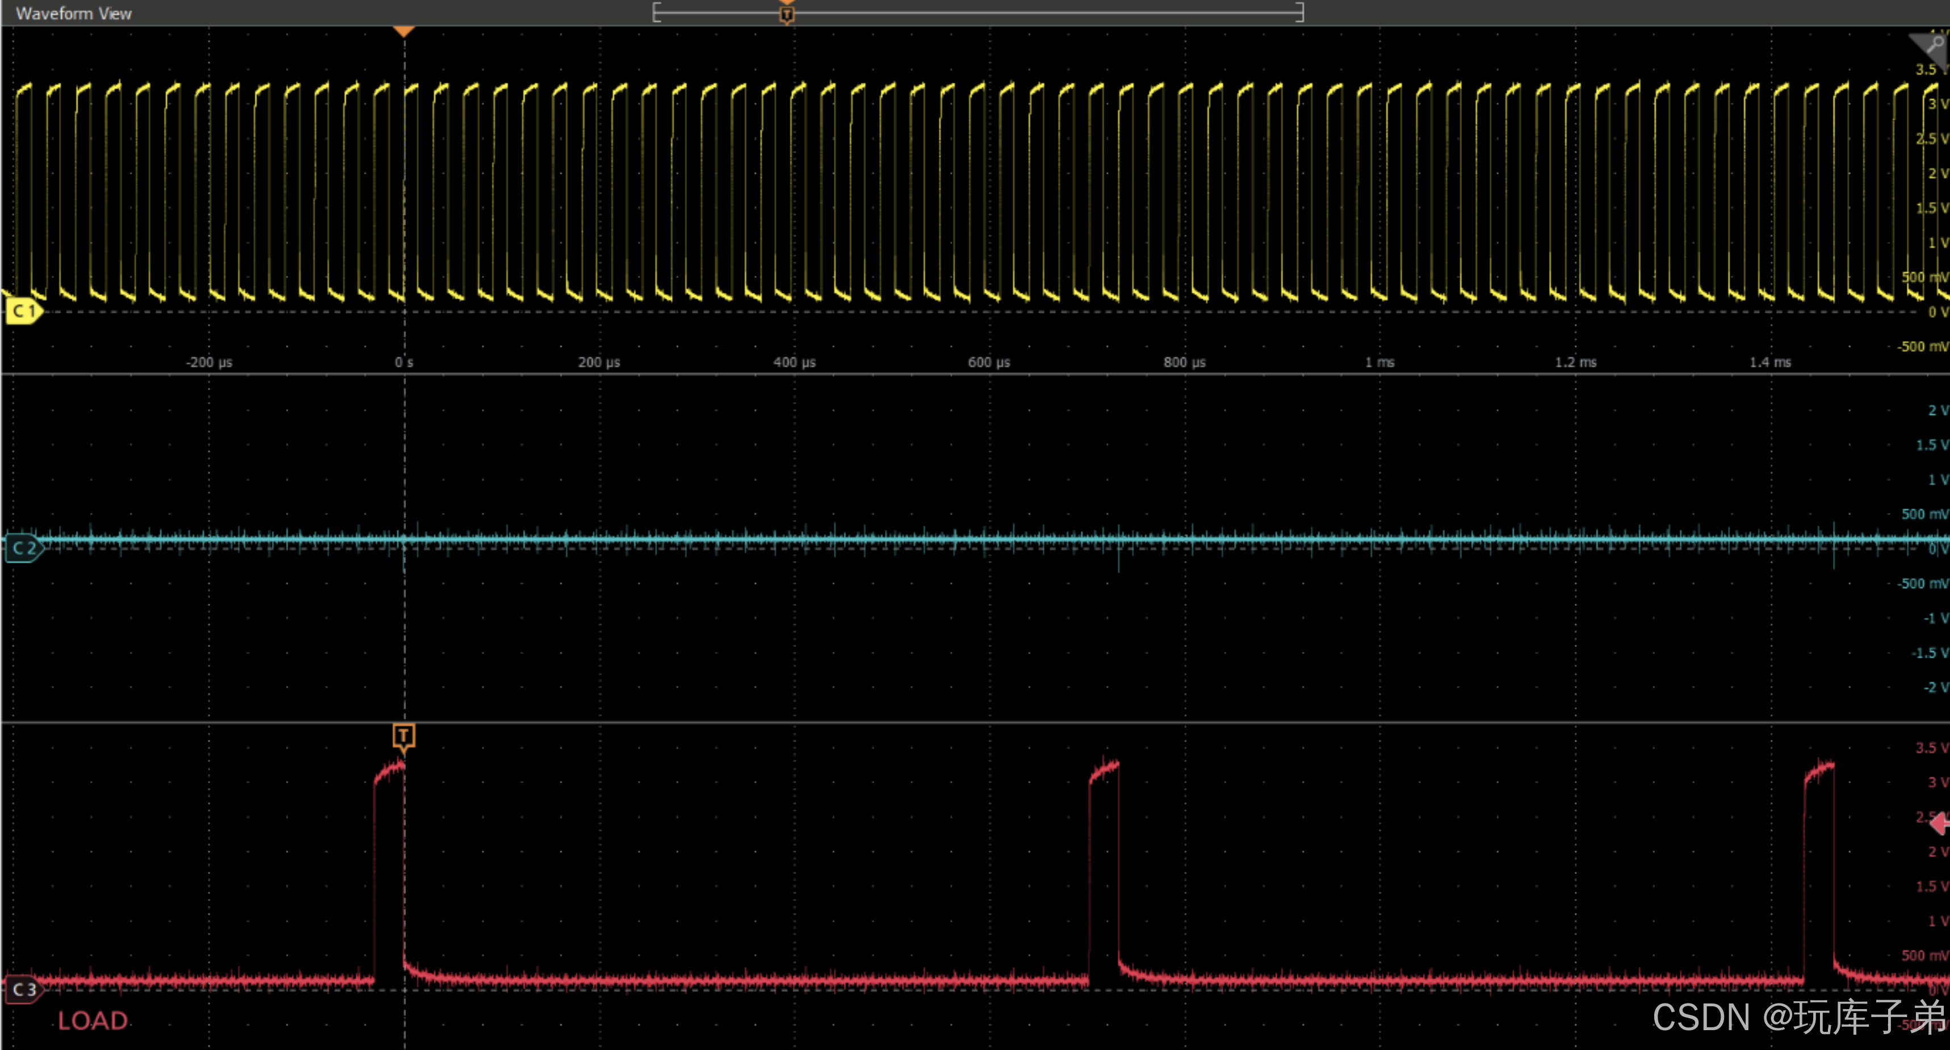
Task: Click the T marker on the record overview bar
Action: point(787,14)
